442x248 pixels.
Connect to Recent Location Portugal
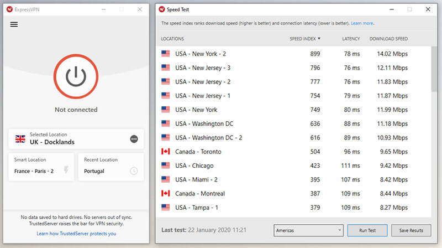(x=111, y=167)
